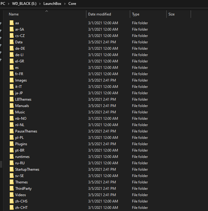
Task: Click the Manuals folder icon
Action: (x=12, y=105)
